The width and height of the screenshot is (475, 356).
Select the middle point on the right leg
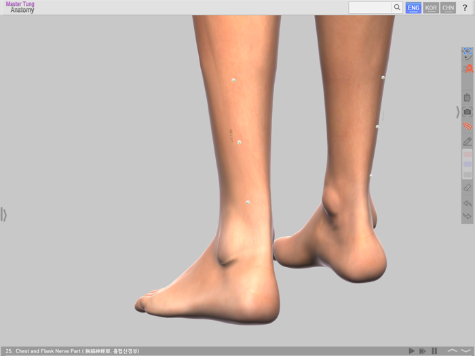tap(377, 127)
